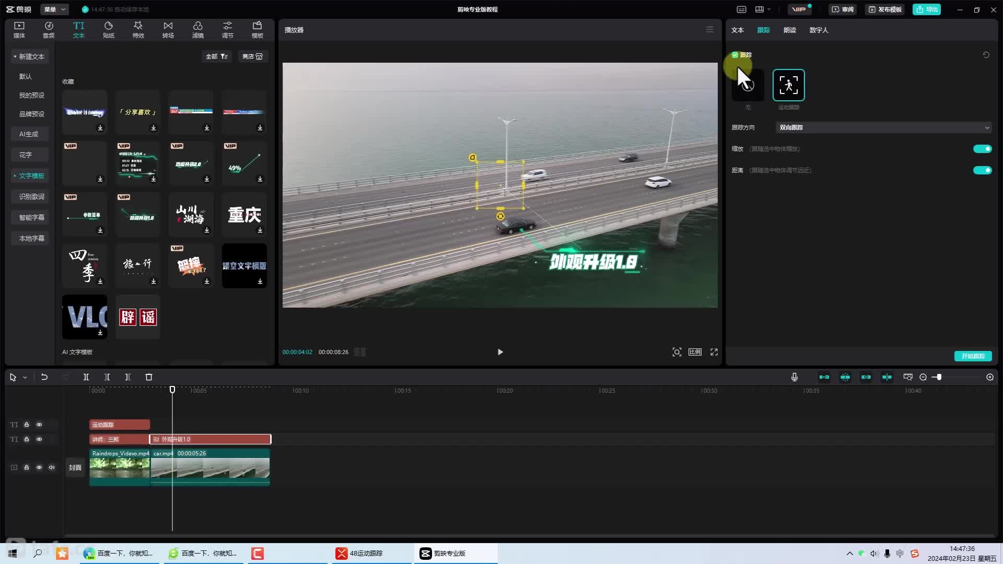Open the Adjust (调节) panel

pos(228,30)
